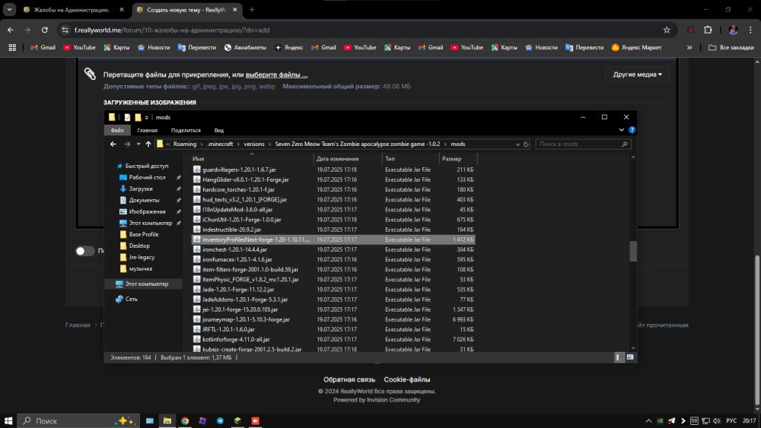This screenshot has height=428, width=761.
Task: Expand the Explorer ribbon chevron
Action: (x=621, y=130)
